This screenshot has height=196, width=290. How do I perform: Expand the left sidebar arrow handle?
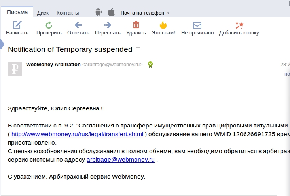(2, 44)
